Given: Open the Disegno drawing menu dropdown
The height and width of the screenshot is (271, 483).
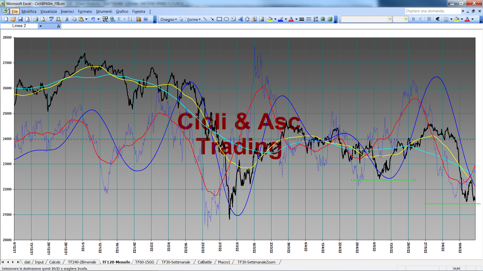Looking at the screenshot, I should (169, 19).
